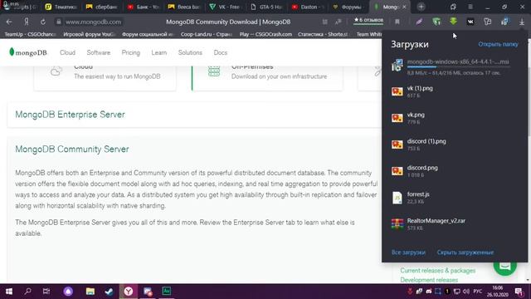Viewport: 531px width, 299px height.
Task: Open discord (1).png download
Action: click(455, 145)
